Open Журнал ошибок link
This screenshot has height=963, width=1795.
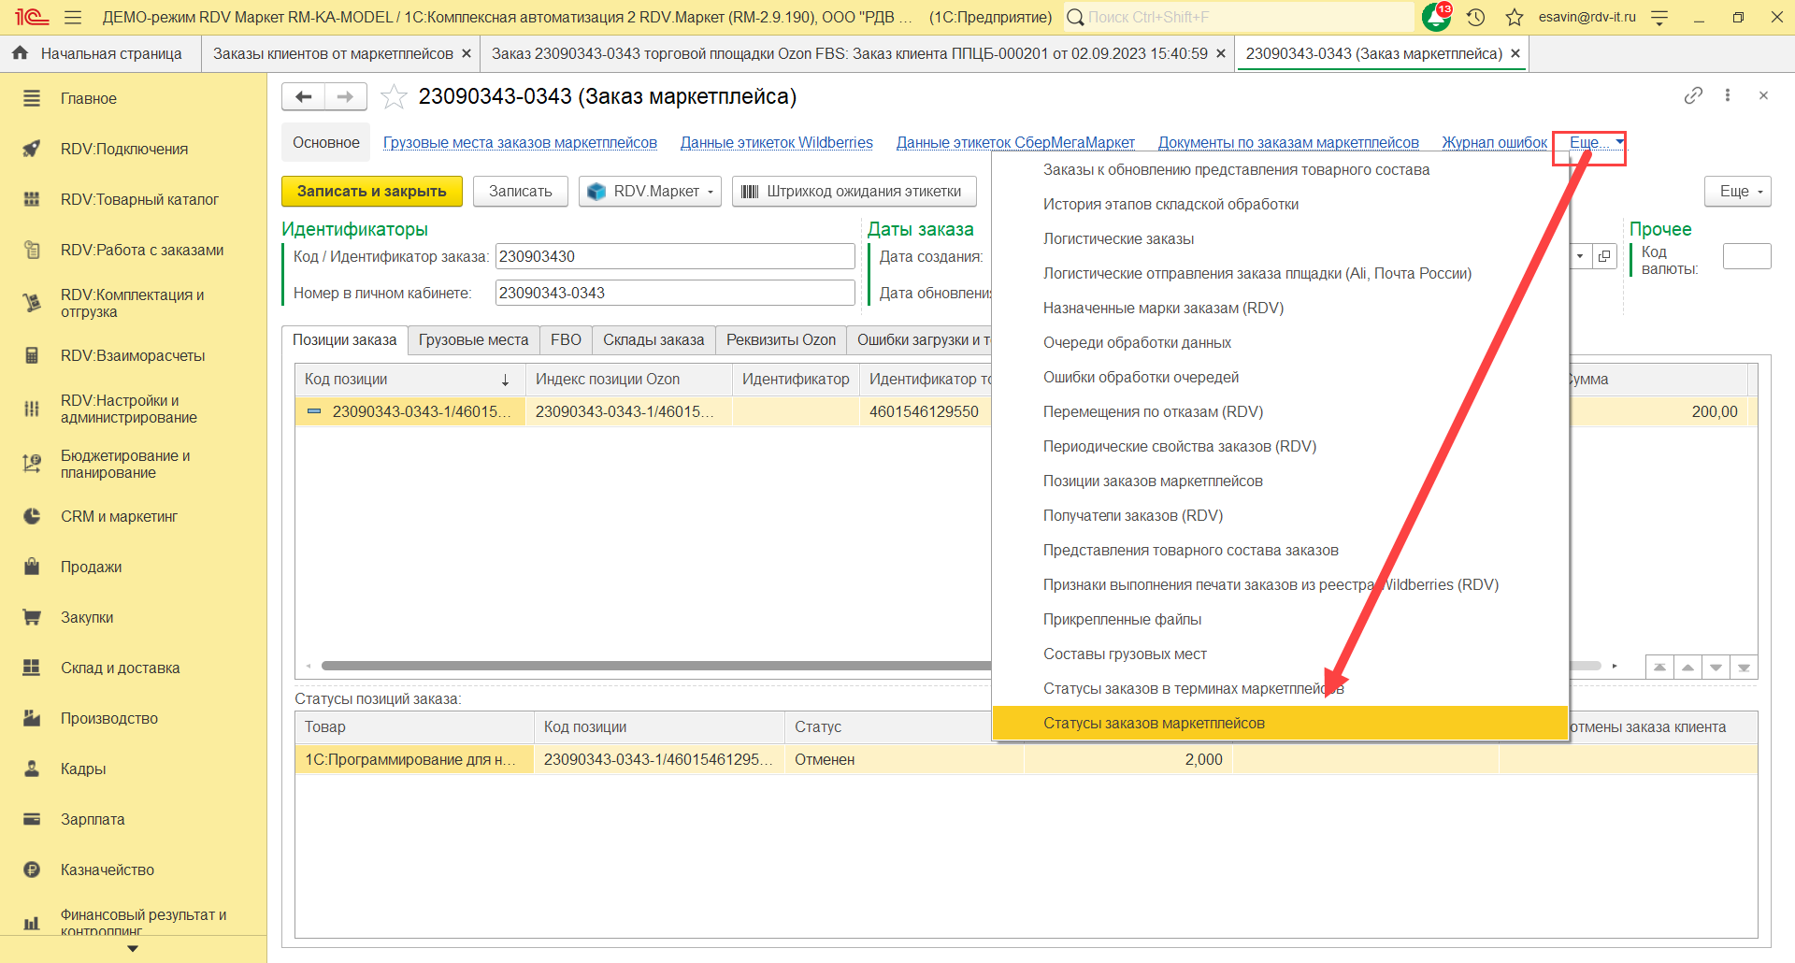(x=1494, y=142)
